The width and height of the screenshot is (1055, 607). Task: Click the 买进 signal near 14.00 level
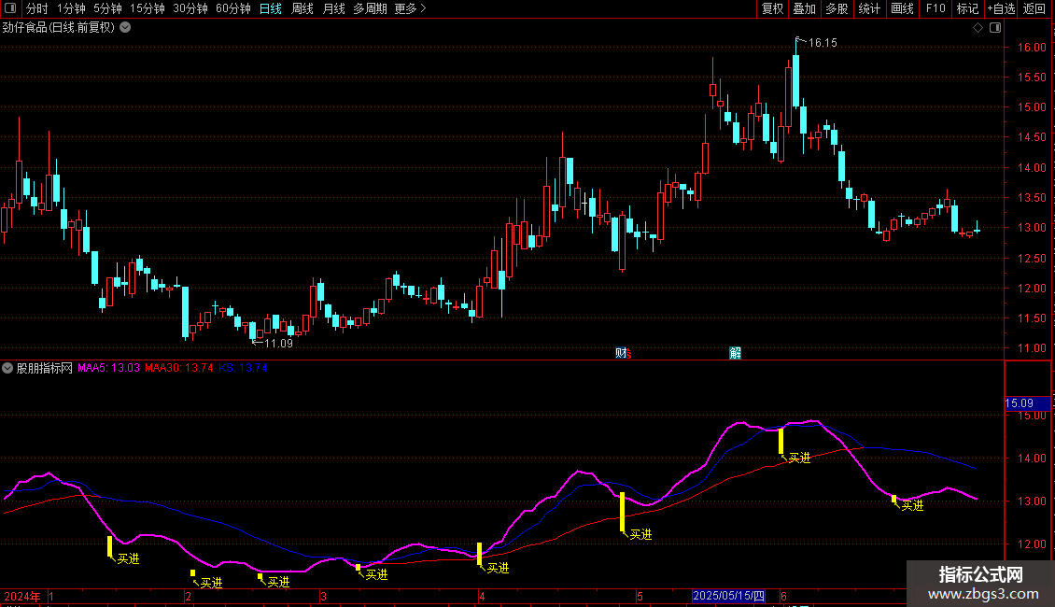click(x=799, y=458)
